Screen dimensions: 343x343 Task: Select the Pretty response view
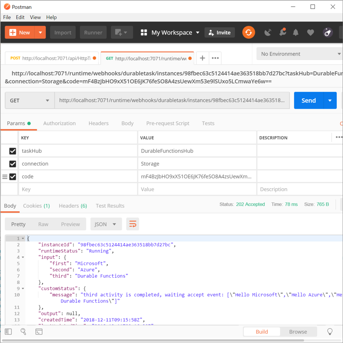tap(18, 224)
